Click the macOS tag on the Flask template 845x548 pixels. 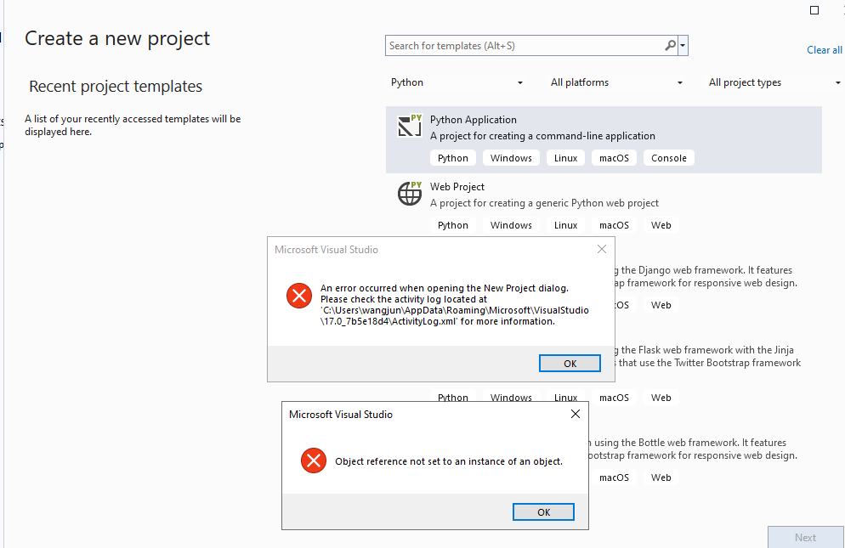(x=614, y=398)
